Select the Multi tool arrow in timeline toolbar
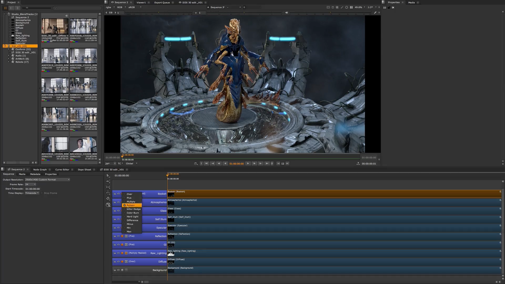This screenshot has width=505, height=284. [x=108, y=175]
